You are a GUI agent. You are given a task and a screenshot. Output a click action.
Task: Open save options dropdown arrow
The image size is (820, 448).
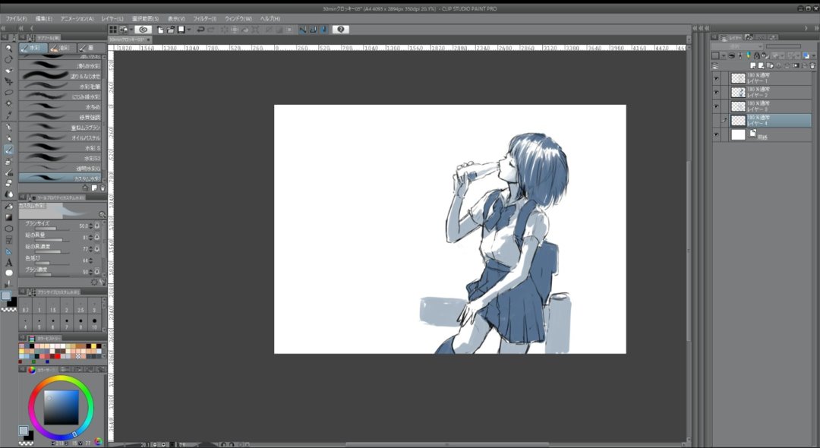[x=189, y=30]
